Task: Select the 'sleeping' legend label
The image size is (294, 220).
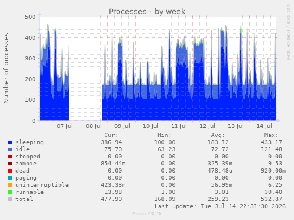Action: point(30,142)
